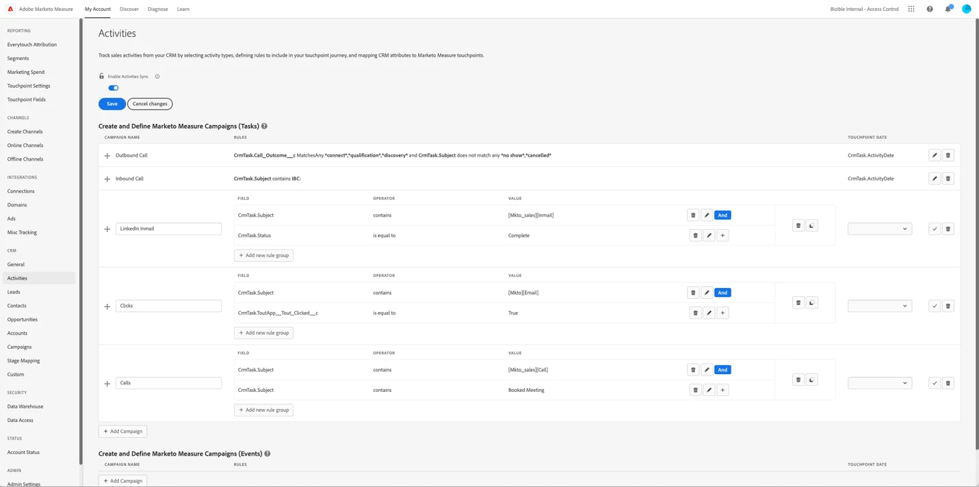Open Everytouch Attribution in sidebar

32,44
